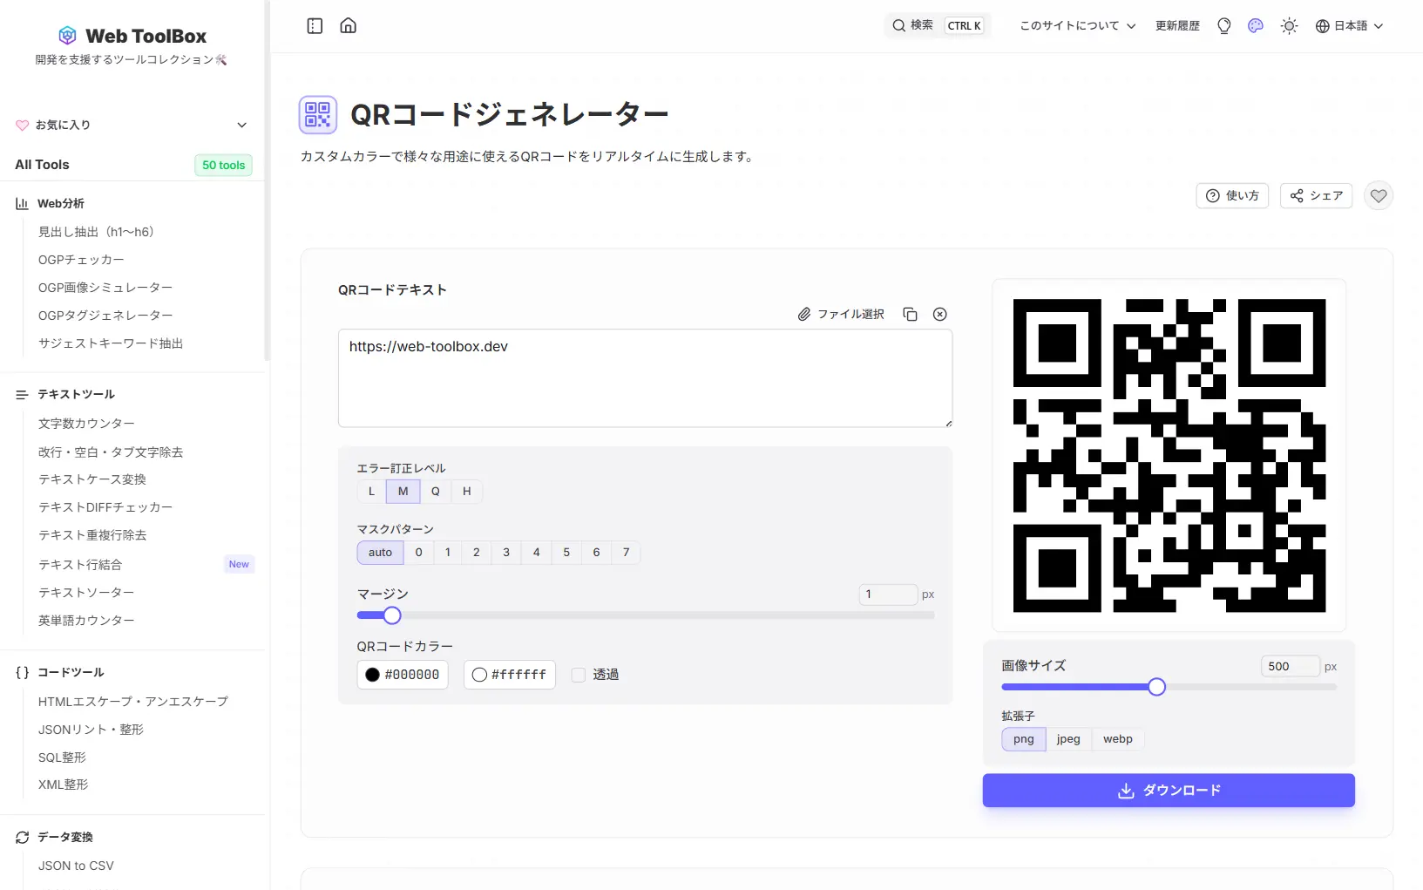Click the generated QR code image
The image size is (1423, 890).
click(x=1169, y=455)
